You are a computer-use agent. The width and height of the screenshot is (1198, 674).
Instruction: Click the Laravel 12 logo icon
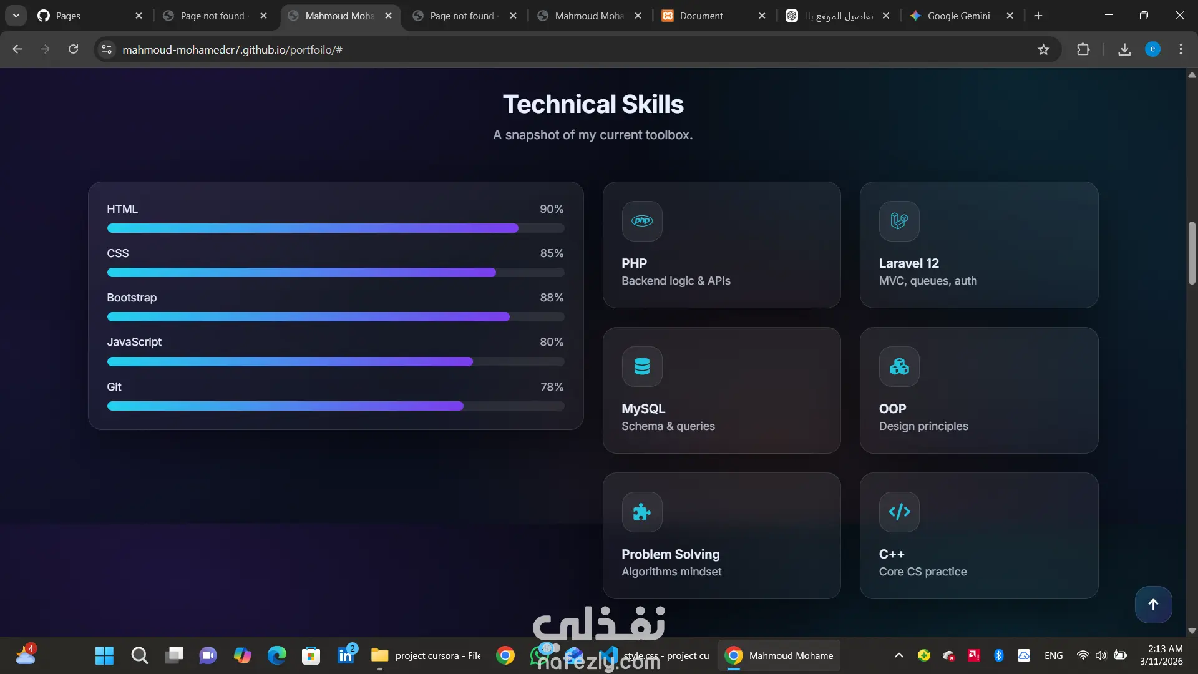898,221
